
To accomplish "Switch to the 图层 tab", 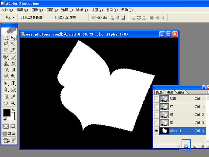I will (x=159, y=92).
